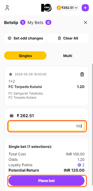Open Set odd changes settings
This screenshot has width=93, height=191.
pos(25,38)
